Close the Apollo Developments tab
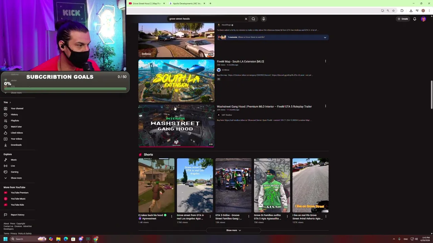This screenshot has width=433, height=243. click(204, 3)
